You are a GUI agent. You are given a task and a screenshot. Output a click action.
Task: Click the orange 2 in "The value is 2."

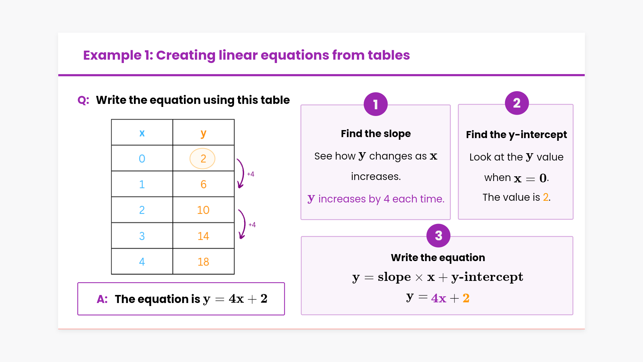(x=546, y=197)
